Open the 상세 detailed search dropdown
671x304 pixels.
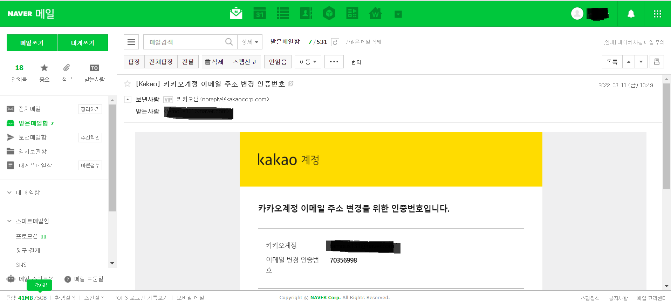250,42
